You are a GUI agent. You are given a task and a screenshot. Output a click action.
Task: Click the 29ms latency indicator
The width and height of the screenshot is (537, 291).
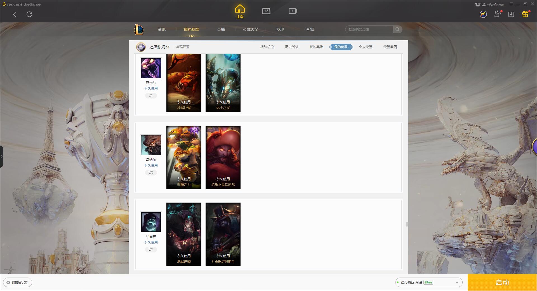[428, 282]
